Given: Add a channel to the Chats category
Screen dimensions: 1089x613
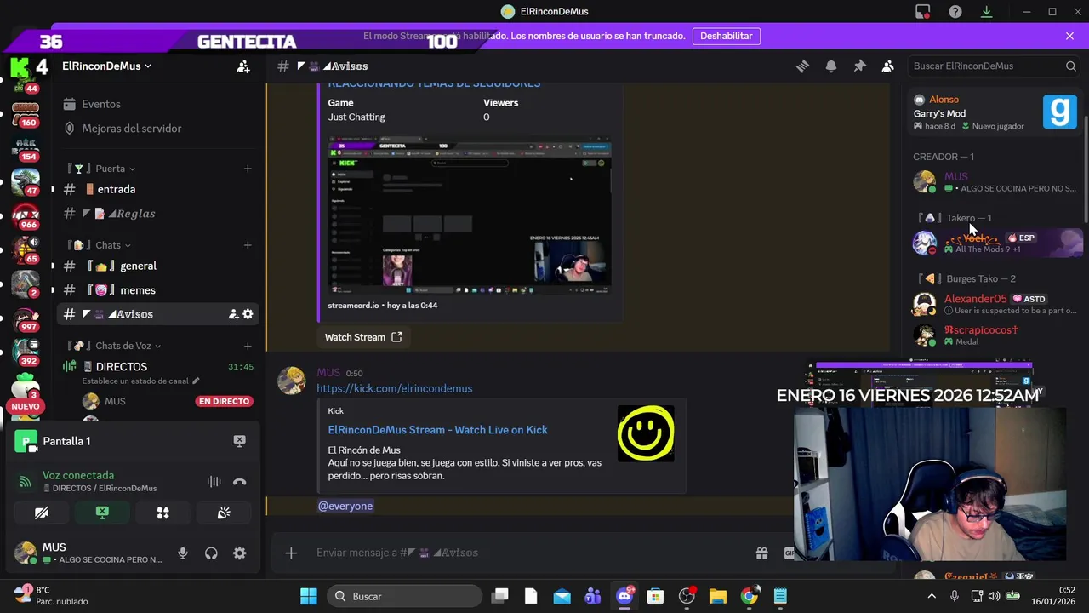Looking at the screenshot, I should pyautogui.click(x=248, y=245).
